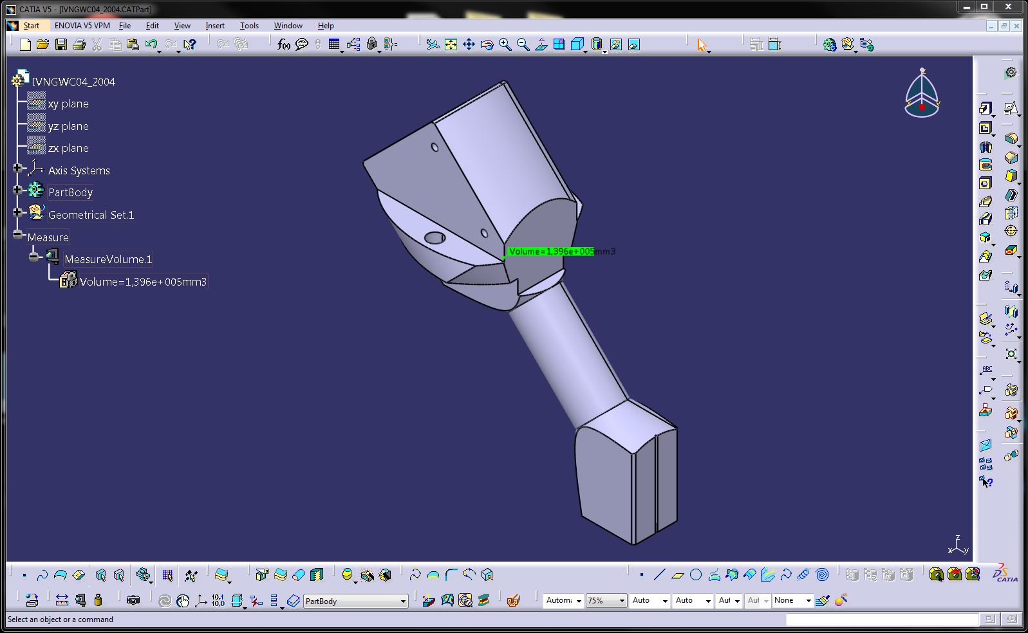Select the yz plane in tree
This screenshot has width=1028, height=633.
[x=68, y=126]
